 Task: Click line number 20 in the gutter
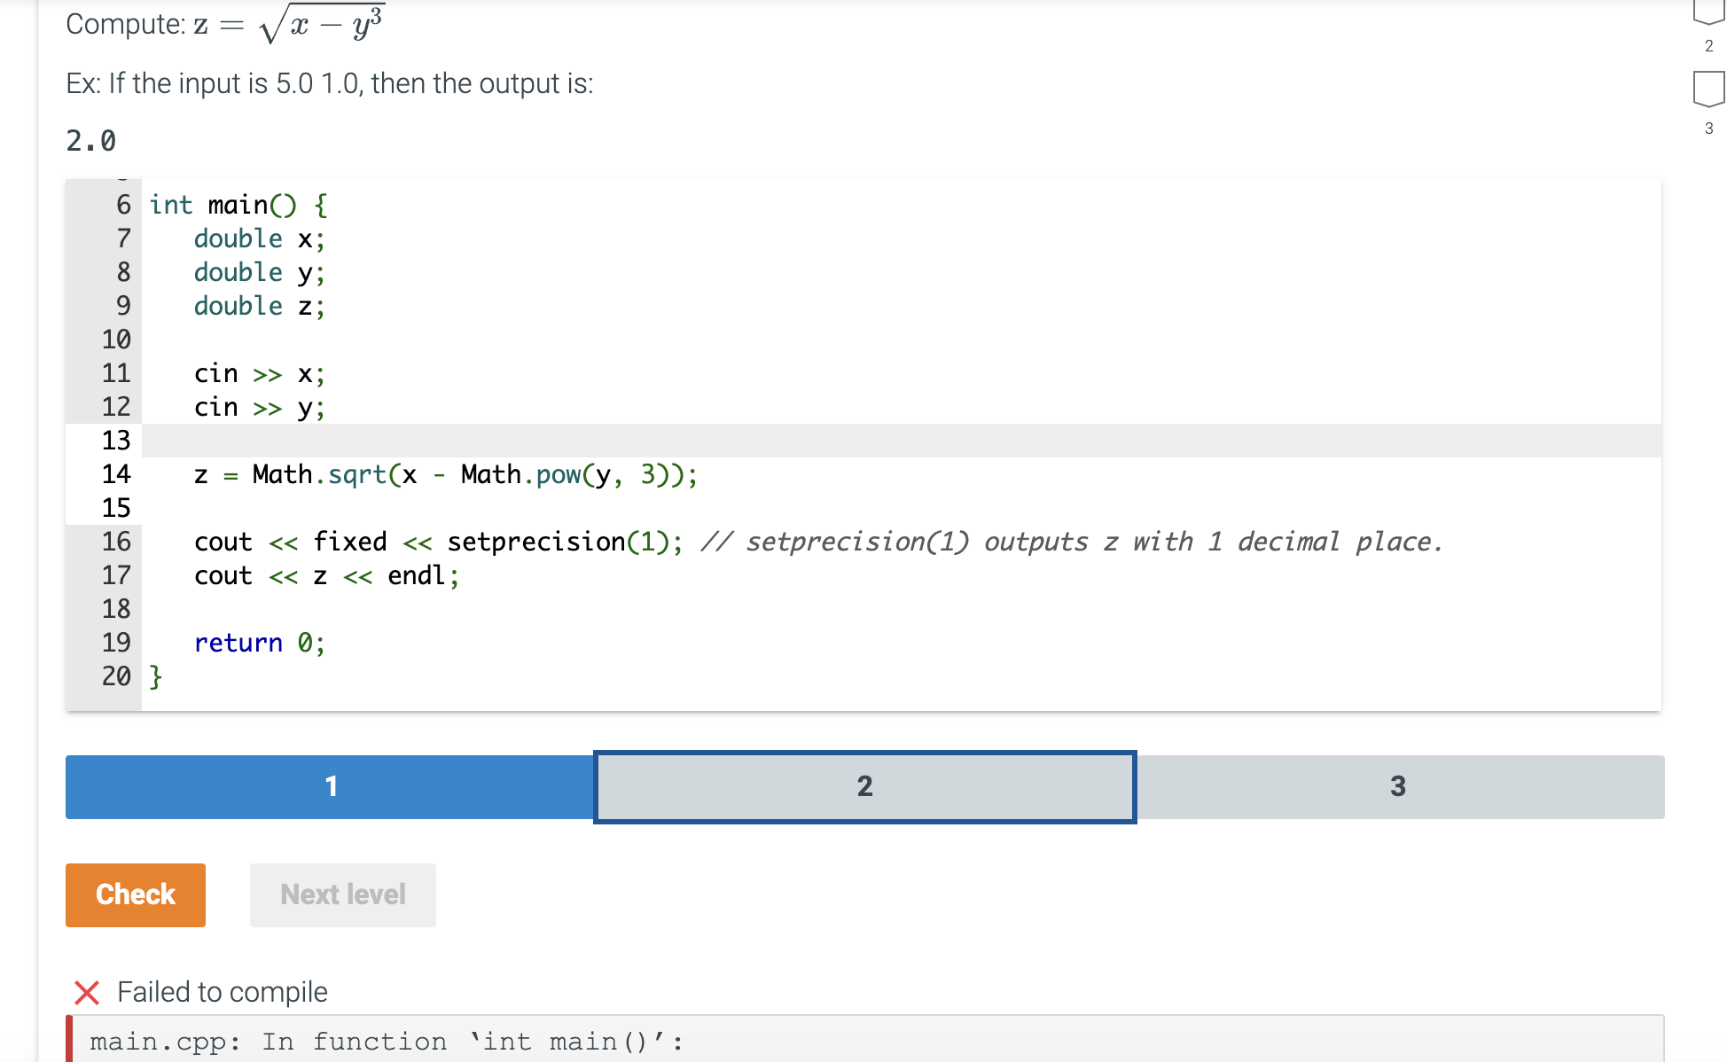tap(116, 676)
